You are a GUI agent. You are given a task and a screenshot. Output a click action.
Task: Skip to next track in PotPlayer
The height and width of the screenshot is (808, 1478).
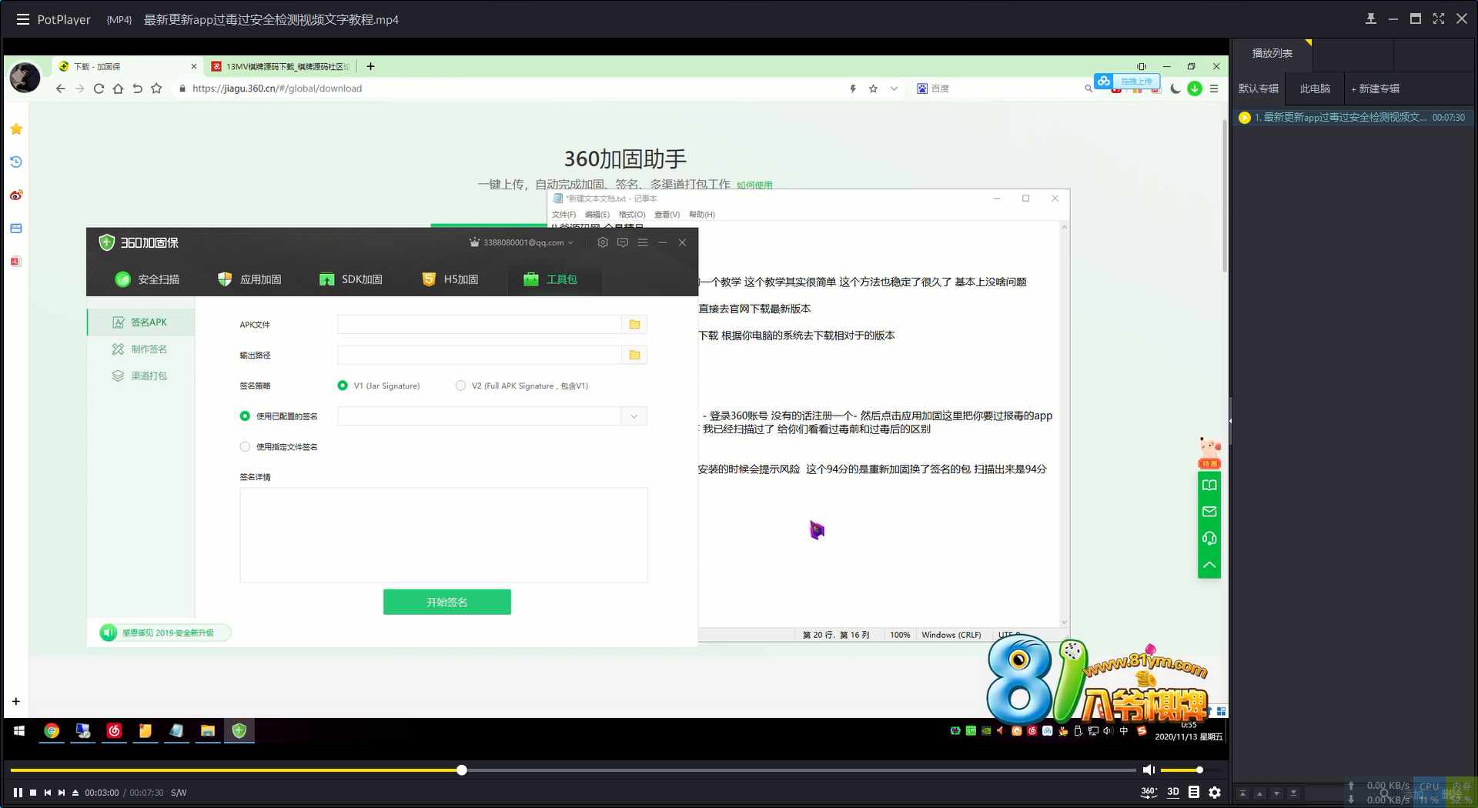(62, 793)
